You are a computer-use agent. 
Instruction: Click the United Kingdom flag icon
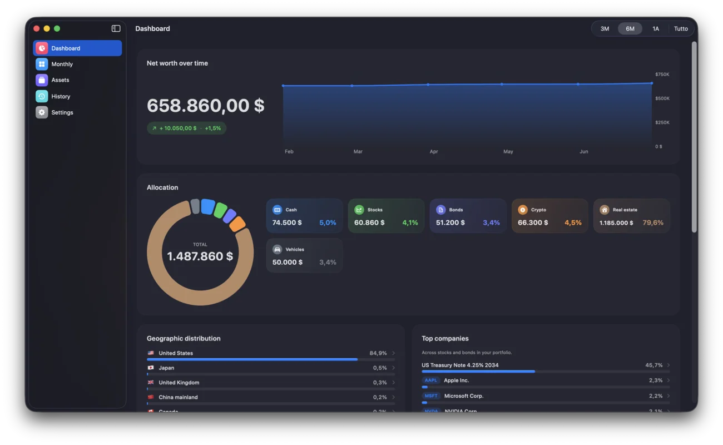point(151,383)
